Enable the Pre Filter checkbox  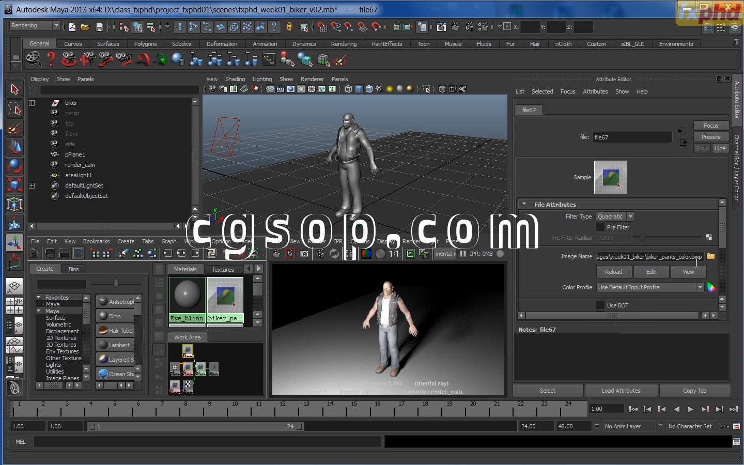(600, 227)
